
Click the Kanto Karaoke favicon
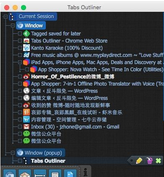coord(26,48)
